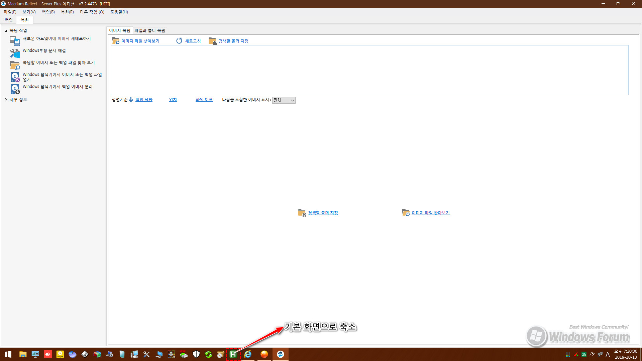The image size is (642, 361).
Task: Click the Windows boot problem fix icon
Action: point(15,53)
